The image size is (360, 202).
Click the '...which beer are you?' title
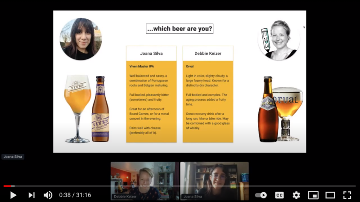[180, 29]
